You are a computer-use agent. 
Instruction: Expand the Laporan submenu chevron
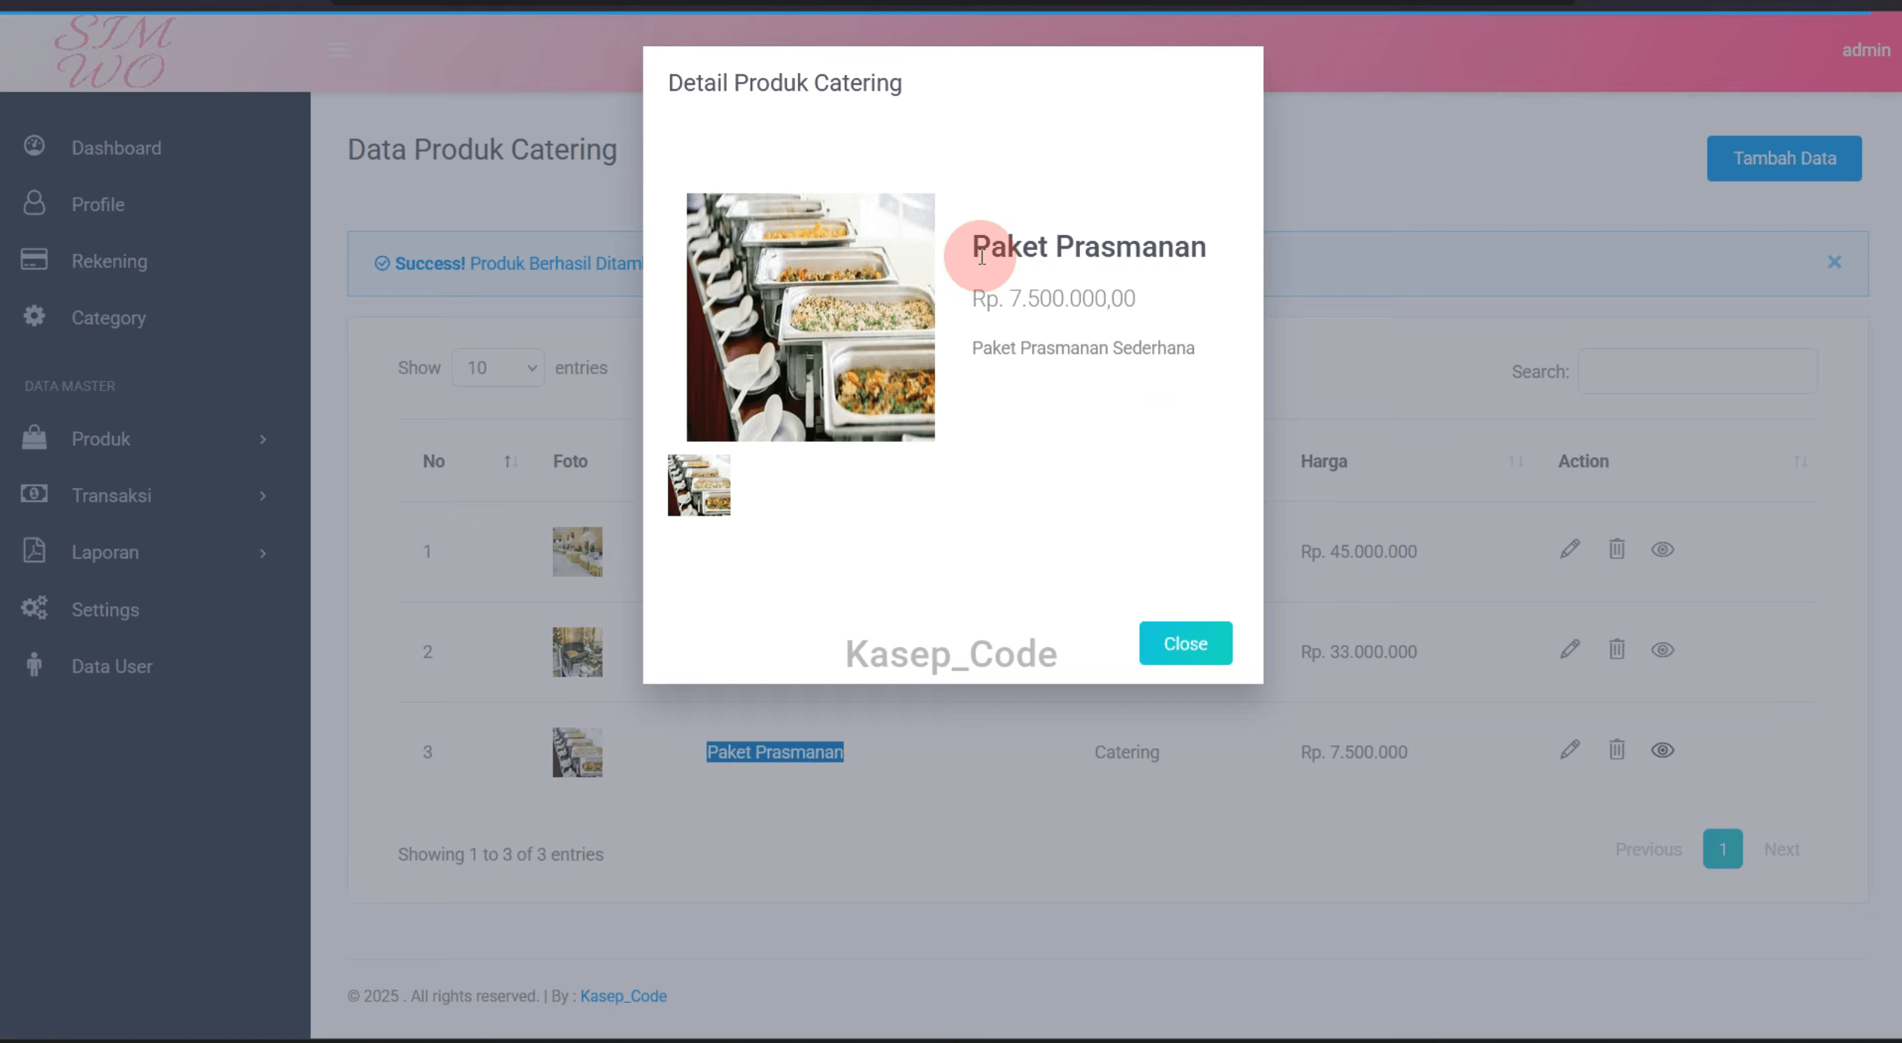(x=263, y=553)
